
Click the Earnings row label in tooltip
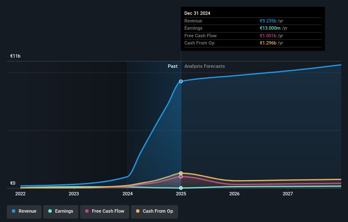pos(193,28)
